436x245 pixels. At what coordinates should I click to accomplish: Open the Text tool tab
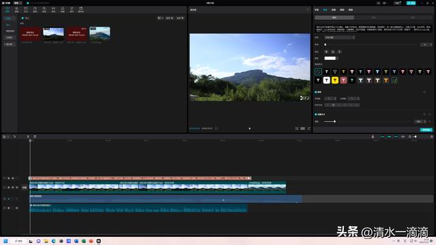[x=26, y=10]
